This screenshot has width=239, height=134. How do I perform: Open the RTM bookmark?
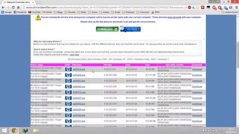coord(155,12)
